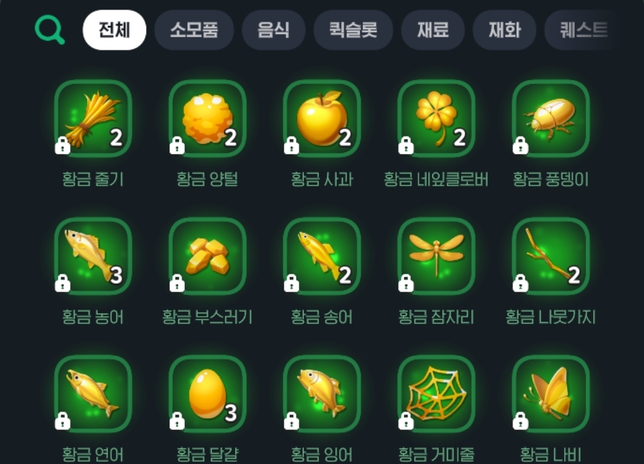Image resolution: width=644 pixels, height=464 pixels.
Task: Select the 황금 네잎클로버 clover item
Action: (436, 119)
